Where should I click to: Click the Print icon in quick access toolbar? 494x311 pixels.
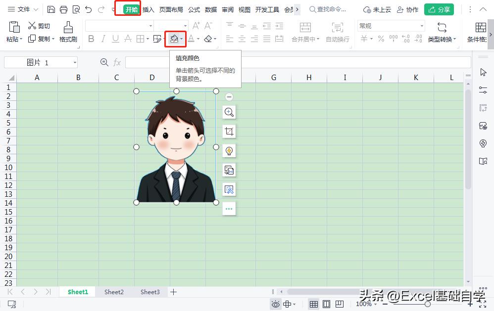pyautogui.click(x=63, y=9)
